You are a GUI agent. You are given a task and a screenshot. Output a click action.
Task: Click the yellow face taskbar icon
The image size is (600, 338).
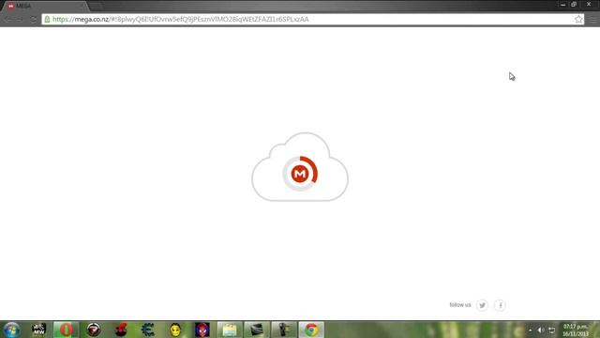point(175,330)
